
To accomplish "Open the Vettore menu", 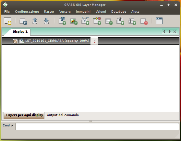I will [65, 12].
